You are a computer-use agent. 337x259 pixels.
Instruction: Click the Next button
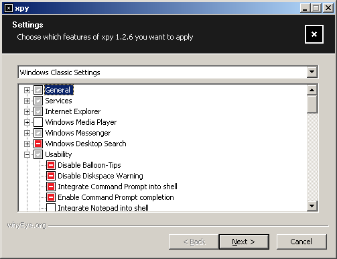click(x=244, y=242)
